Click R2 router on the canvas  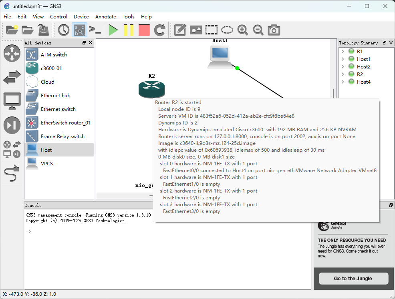[152, 89]
